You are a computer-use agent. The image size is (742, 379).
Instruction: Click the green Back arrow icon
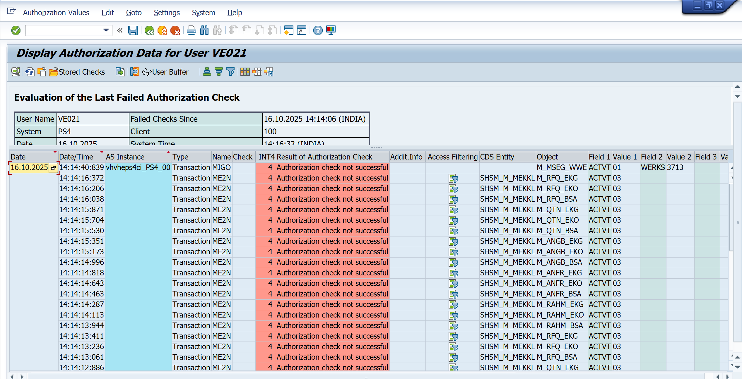[x=149, y=30]
